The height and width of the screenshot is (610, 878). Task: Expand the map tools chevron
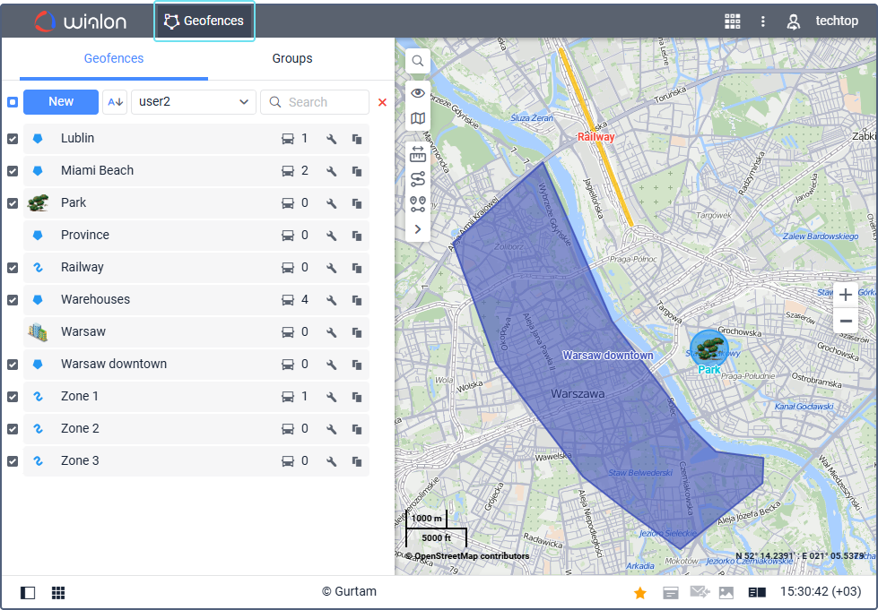pos(418,229)
